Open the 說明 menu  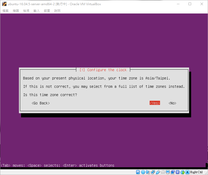(x=57, y=11)
